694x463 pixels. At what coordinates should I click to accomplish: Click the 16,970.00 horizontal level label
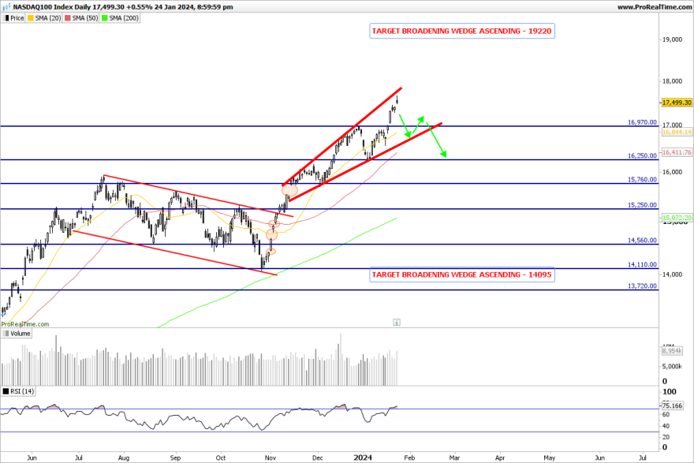(x=642, y=122)
